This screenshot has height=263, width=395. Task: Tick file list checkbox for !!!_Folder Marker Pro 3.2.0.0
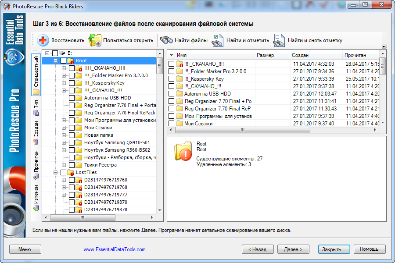click(171, 71)
